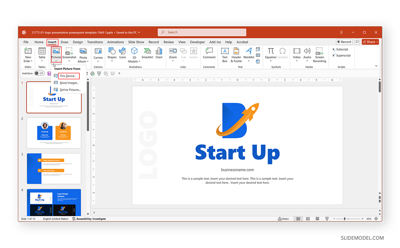The width and height of the screenshot is (400, 248).
Task: Click the Object icon in Text group
Action: [258, 61]
